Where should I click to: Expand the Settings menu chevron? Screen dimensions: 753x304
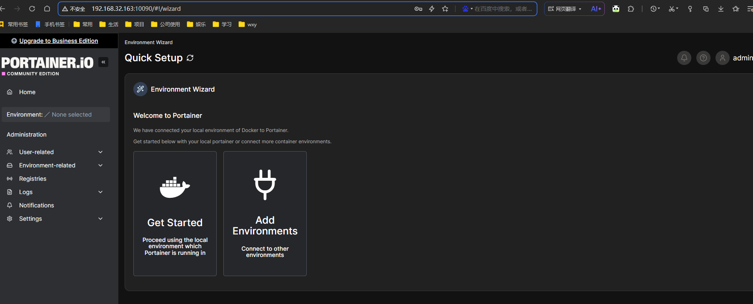pos(100,219)
